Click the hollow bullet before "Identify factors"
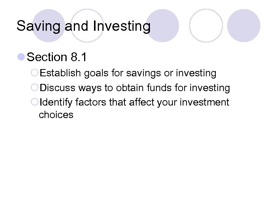 [35, 102]
